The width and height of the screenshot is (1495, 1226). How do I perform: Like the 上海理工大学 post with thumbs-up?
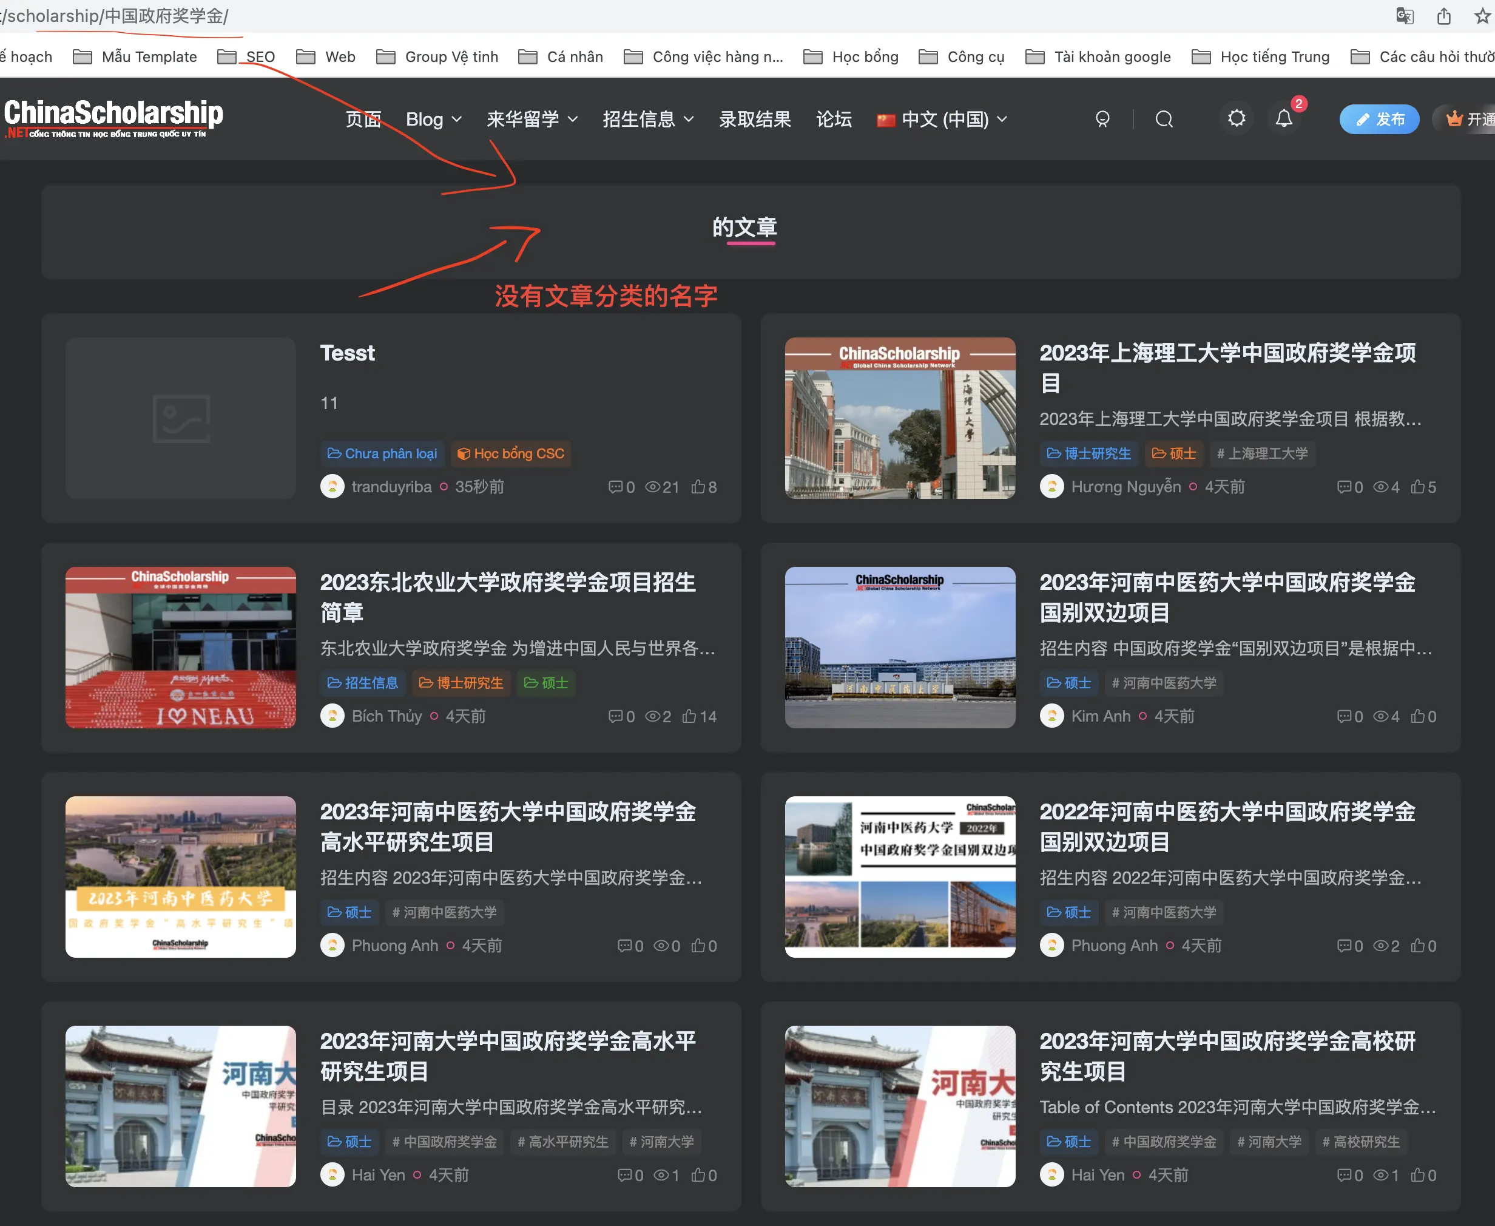tap(1417, 487)
